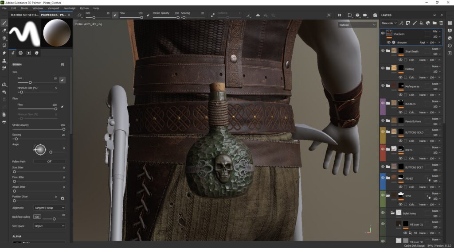Open the Export textures icon
Screen dimensions: 454x248
click(x=4, y=85)
